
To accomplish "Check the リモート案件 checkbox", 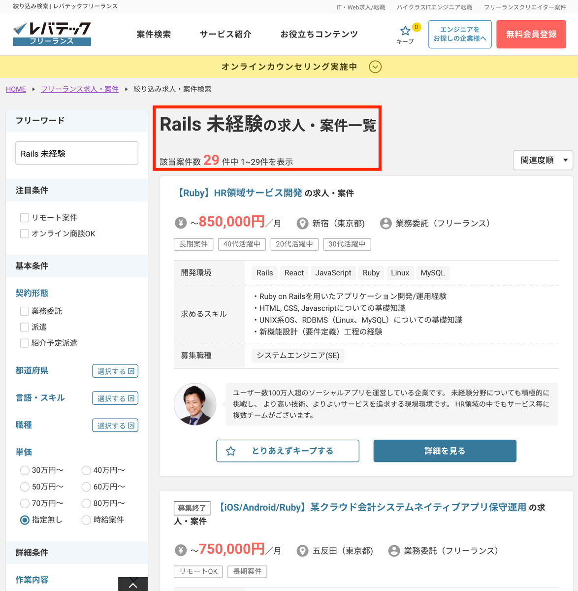I will [24, 218].
